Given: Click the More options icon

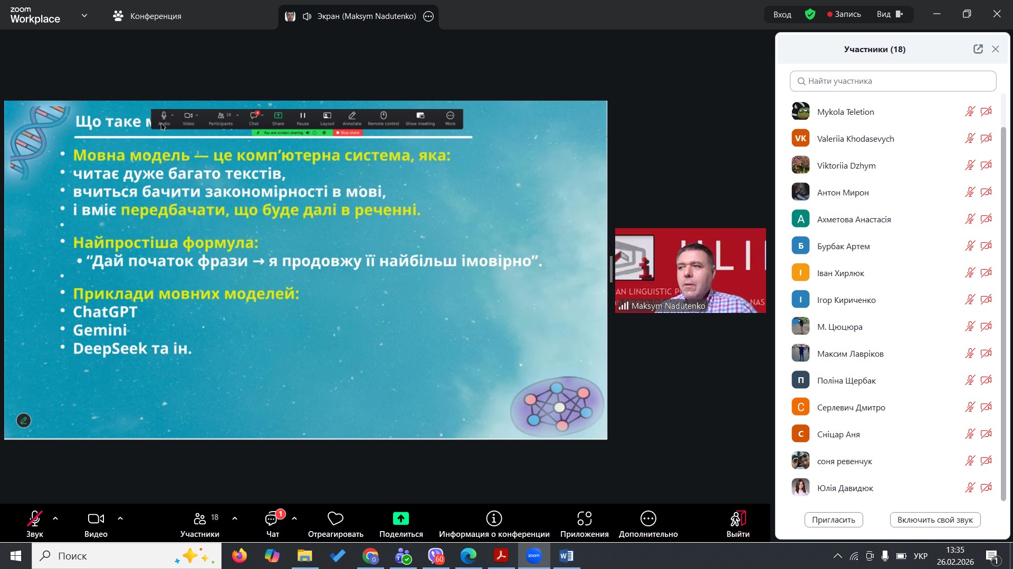Looking at the screenshot, I should 648,519.
